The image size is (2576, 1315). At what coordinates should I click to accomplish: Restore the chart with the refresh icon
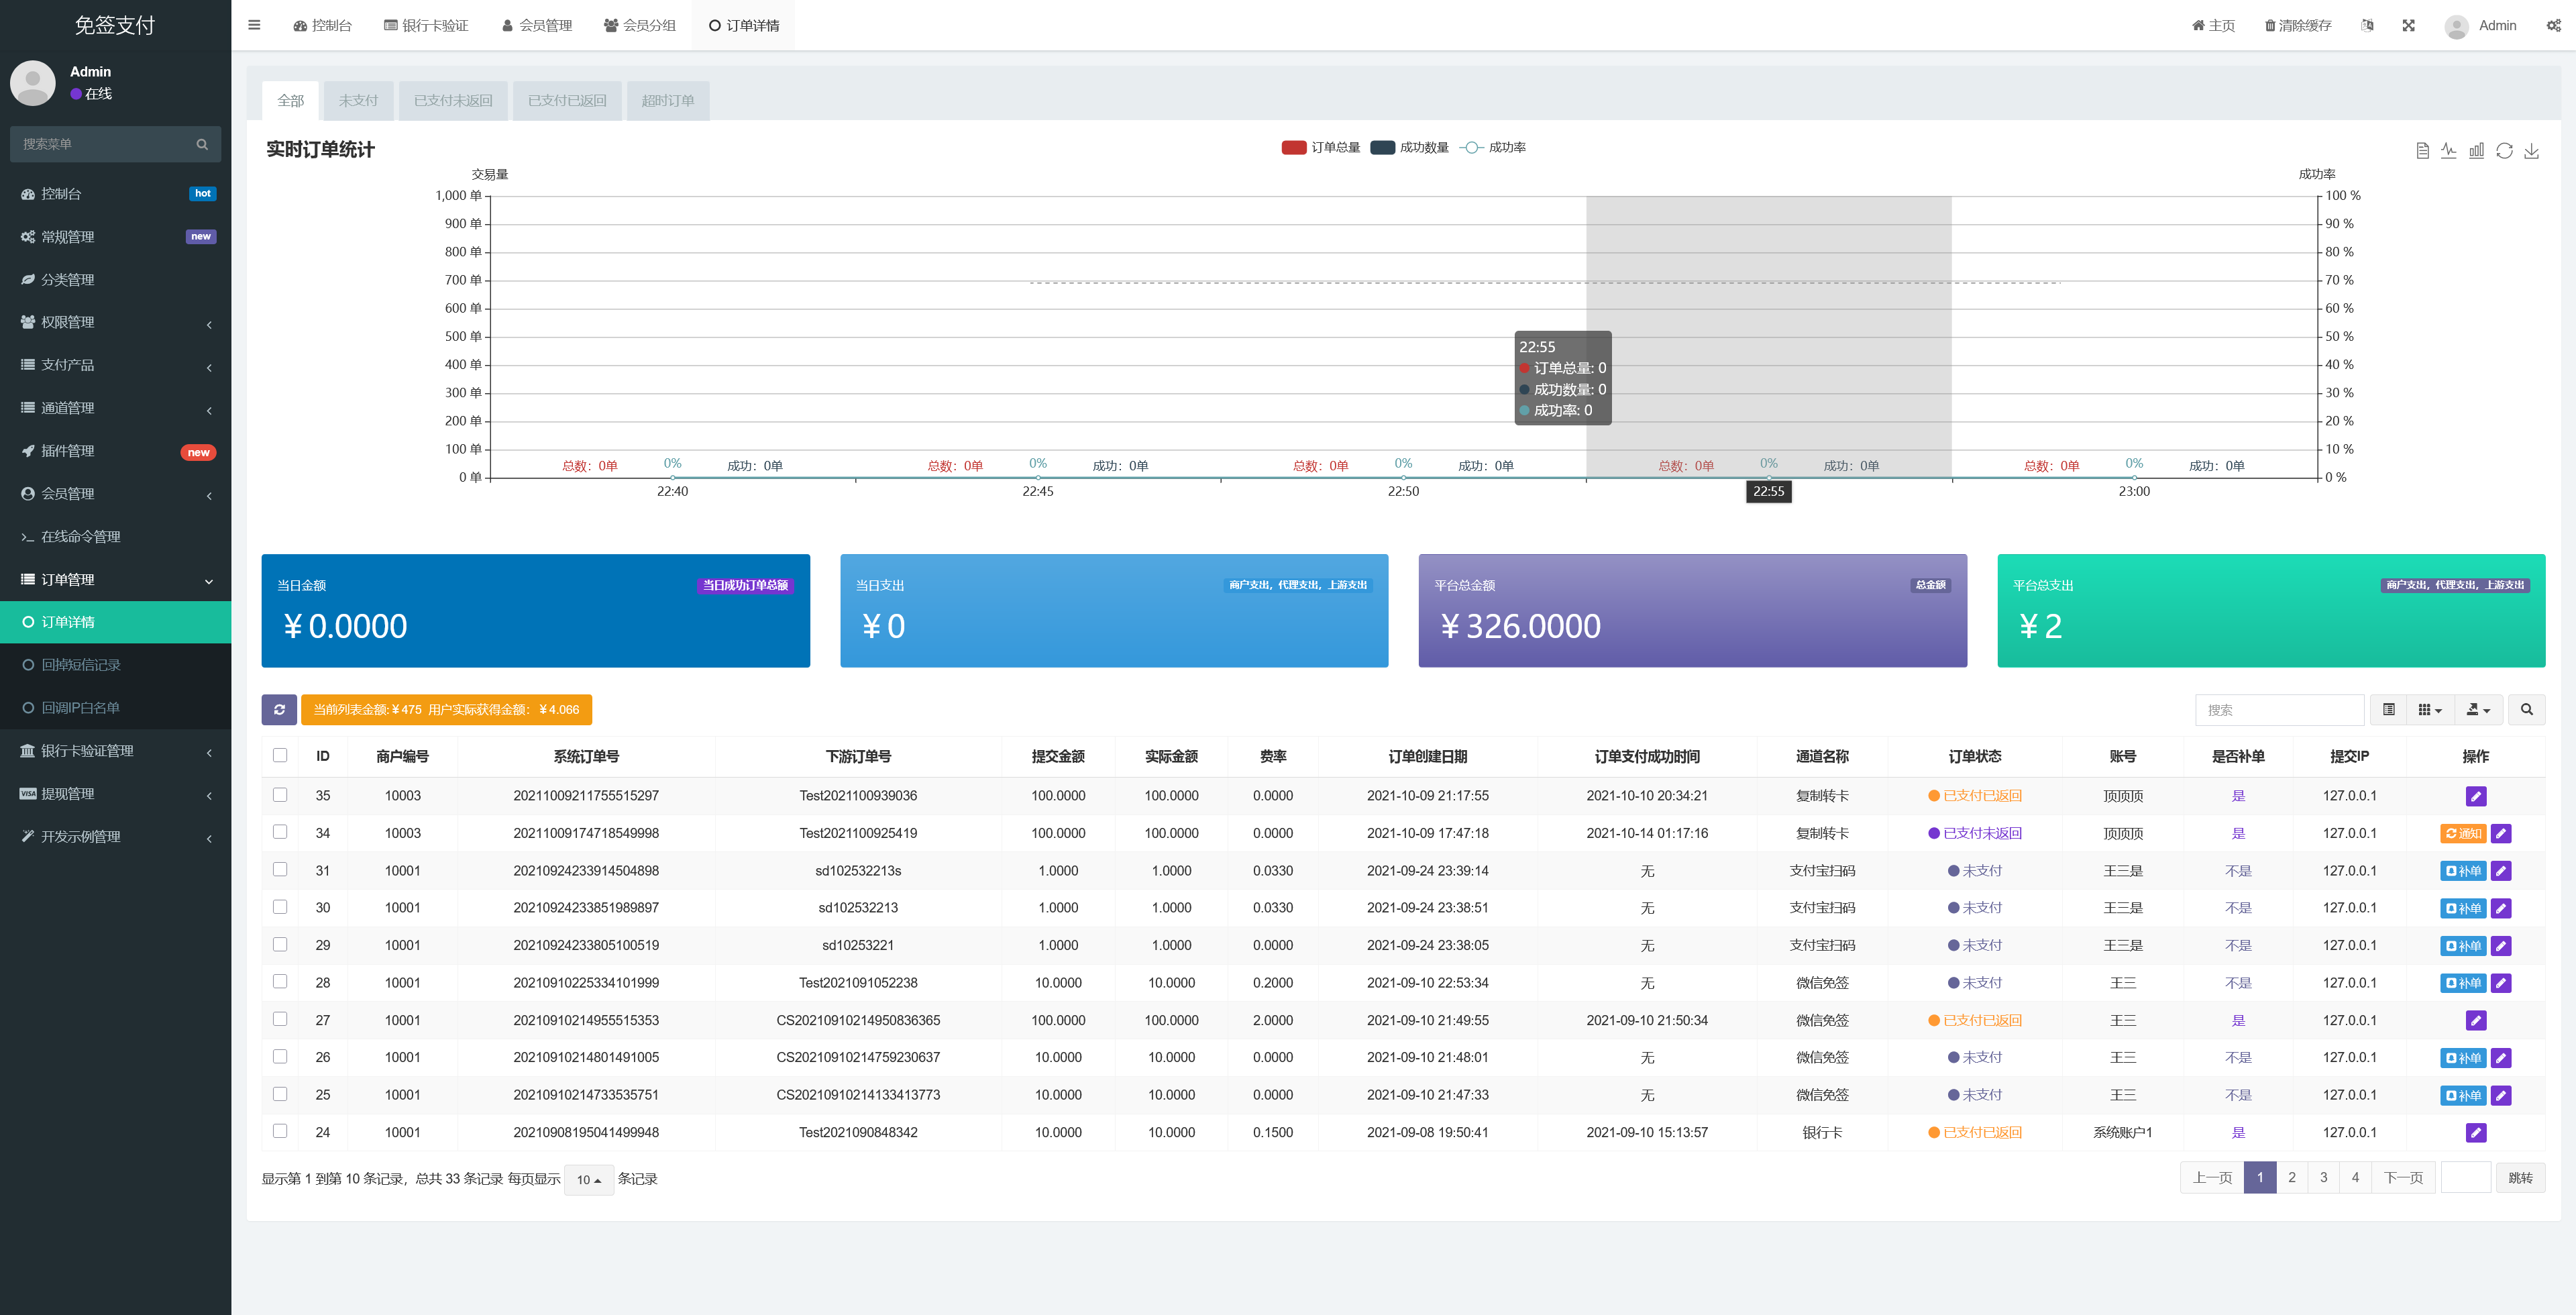click(2504, 151)
